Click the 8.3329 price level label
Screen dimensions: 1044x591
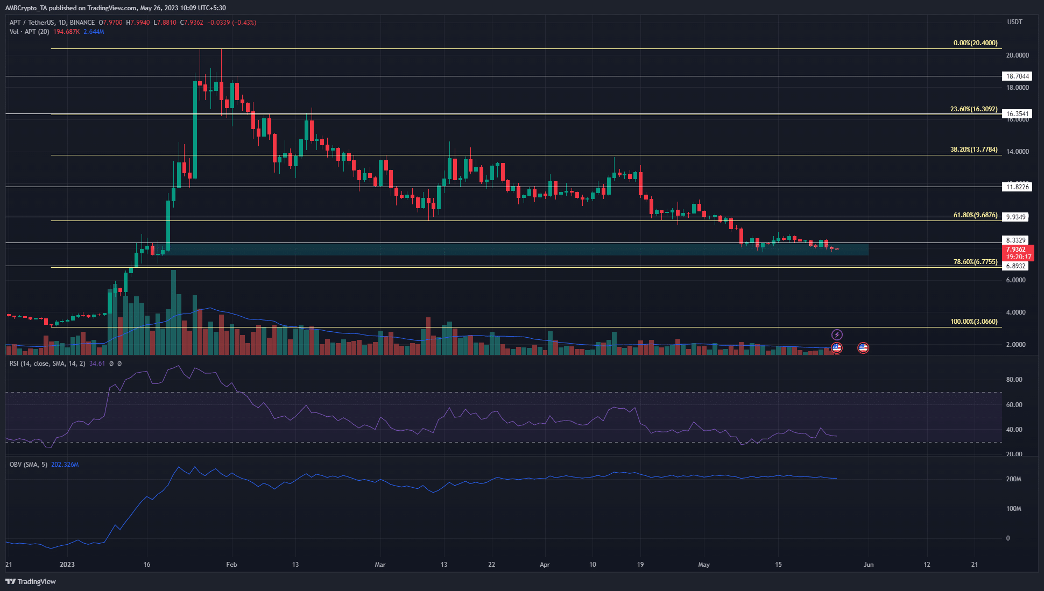(1016, 240)
